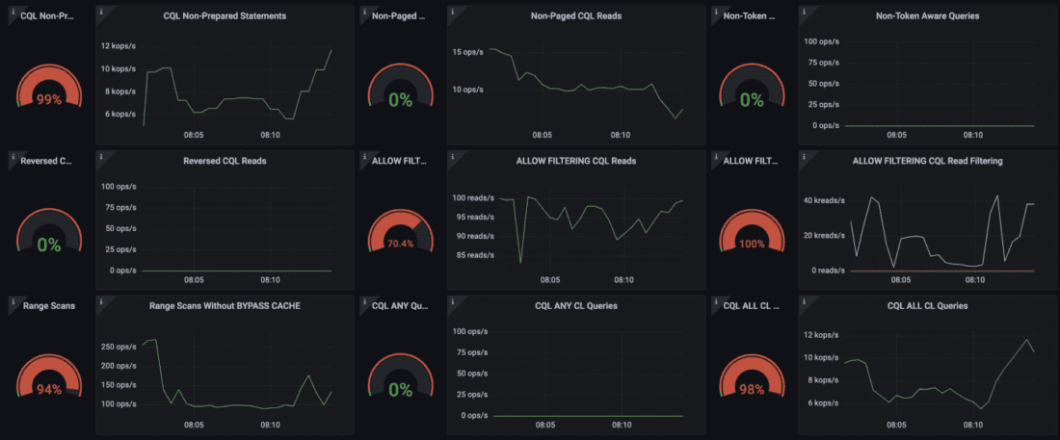
Task: Click info icon on CQL ALL CL Queries graph
Action: tap(804, 299)
